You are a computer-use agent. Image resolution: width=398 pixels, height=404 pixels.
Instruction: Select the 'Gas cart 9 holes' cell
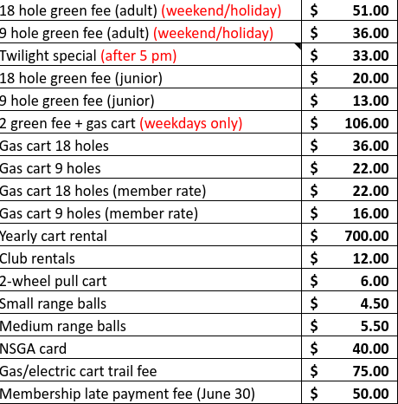[151, 167]
